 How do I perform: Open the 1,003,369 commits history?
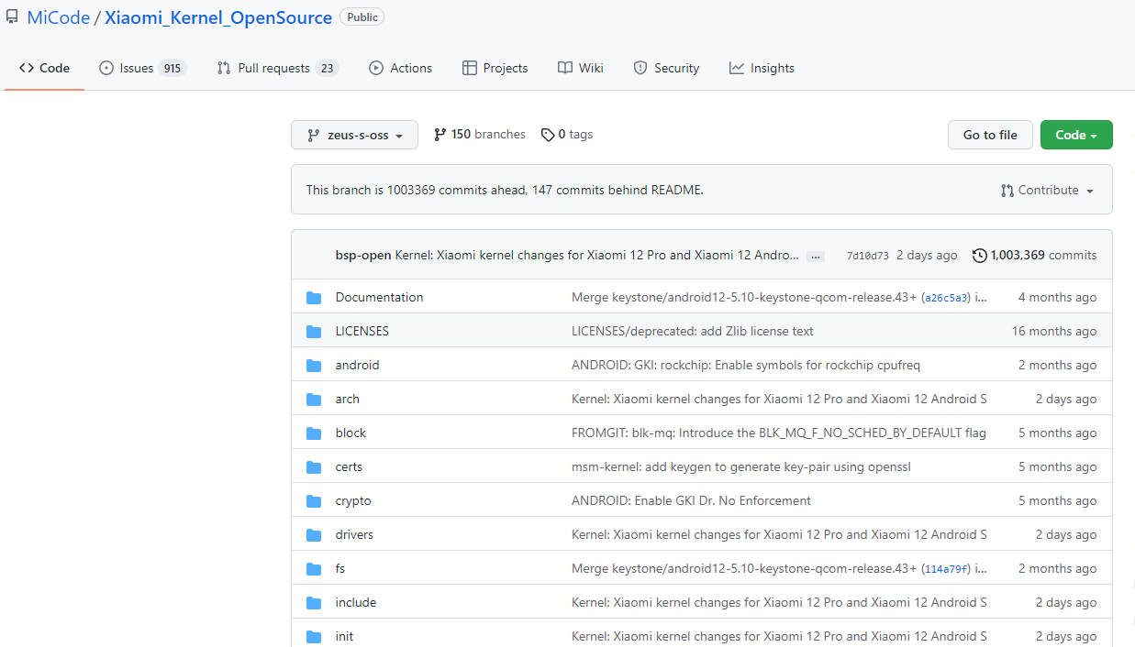pos(1035,256)
